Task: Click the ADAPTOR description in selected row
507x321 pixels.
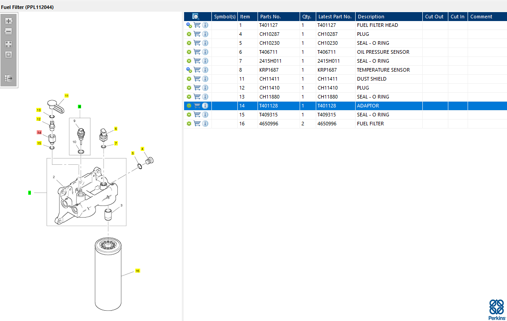Action: [x=368, y=106]
